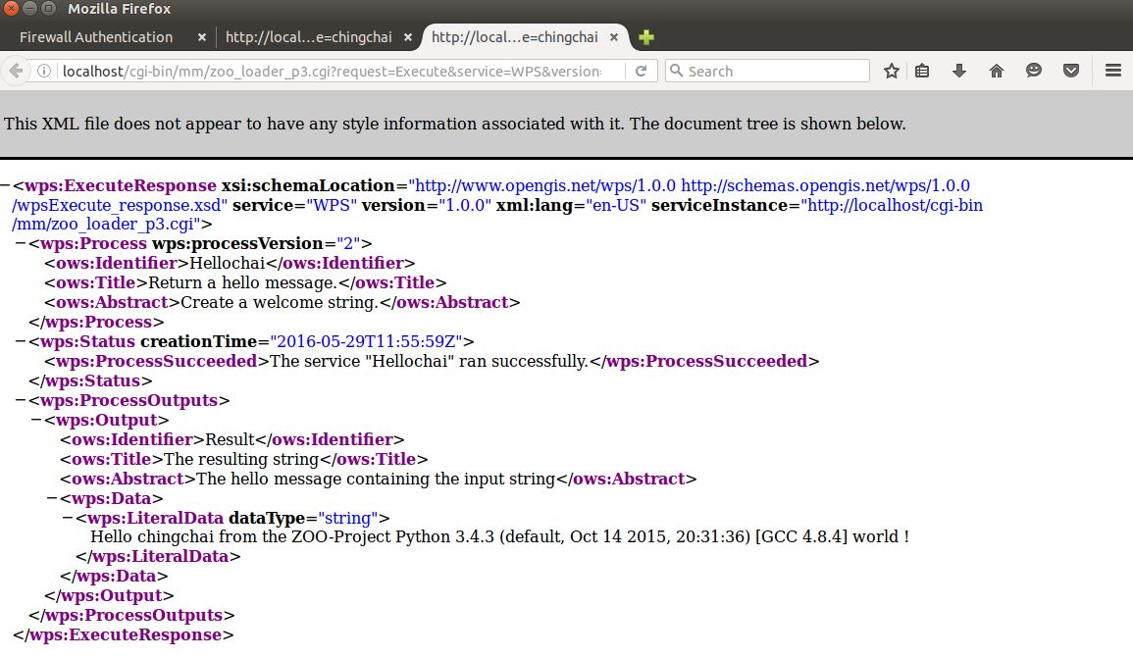Go to Firefox home page icon

997,71
